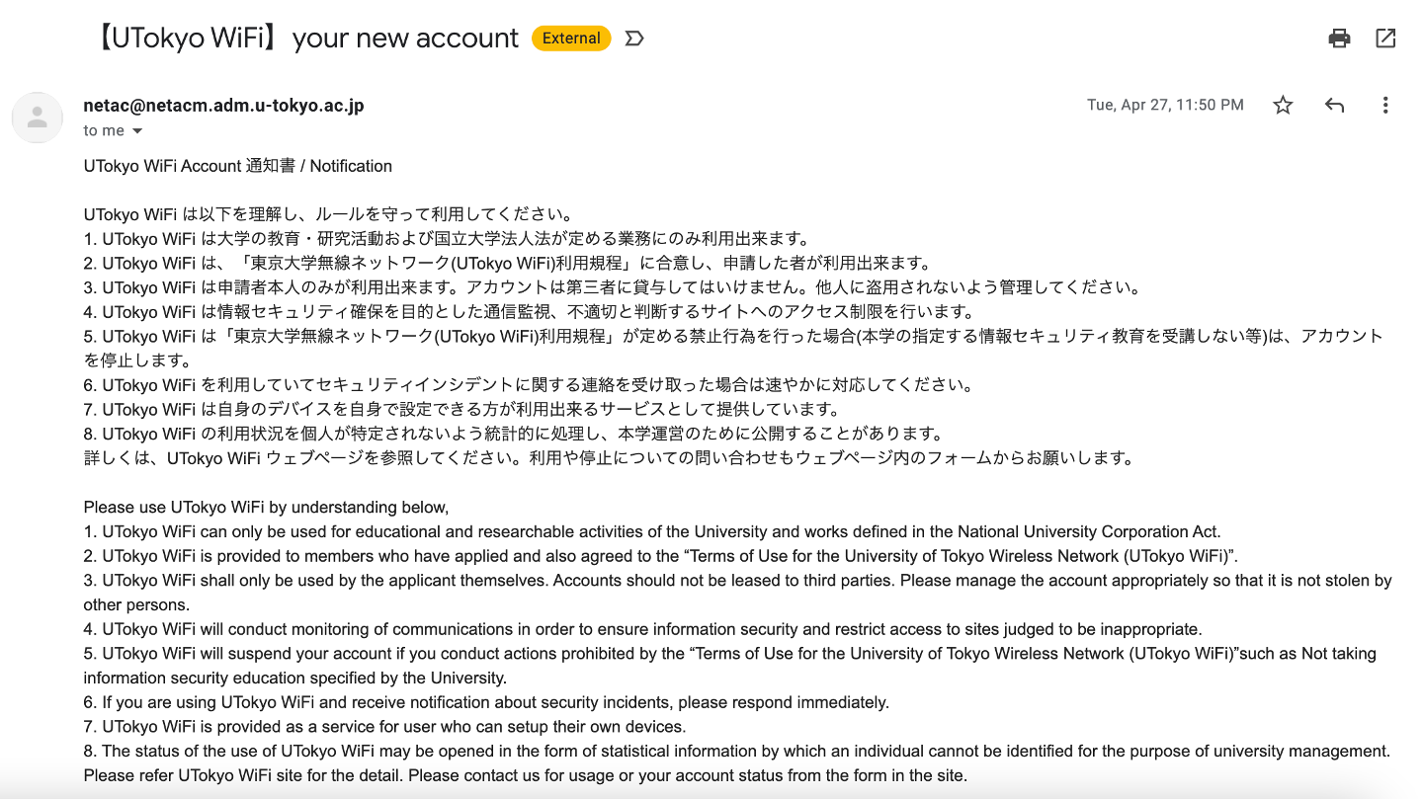Select sender address netac@netacm.adm.u-tokyo.ac.jp
The image size is (1423, 800).
pos(224,105)
